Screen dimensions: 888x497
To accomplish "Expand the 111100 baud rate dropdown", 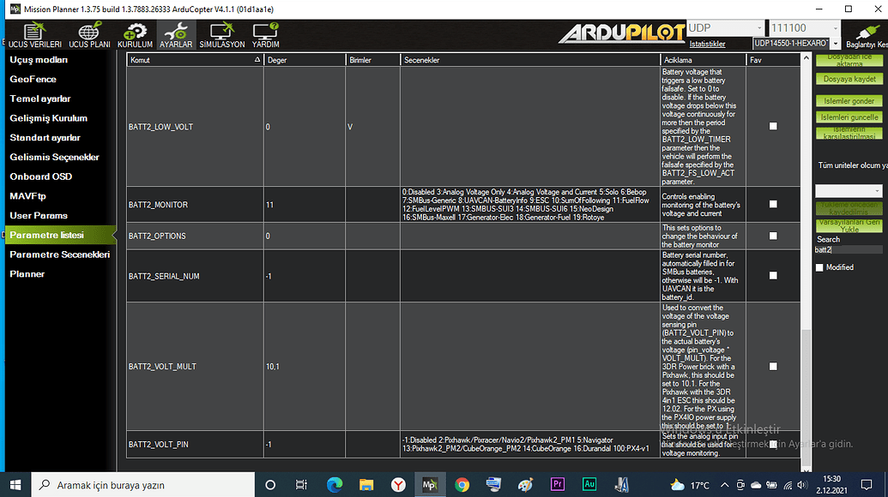I will click(x=837, y=27).
